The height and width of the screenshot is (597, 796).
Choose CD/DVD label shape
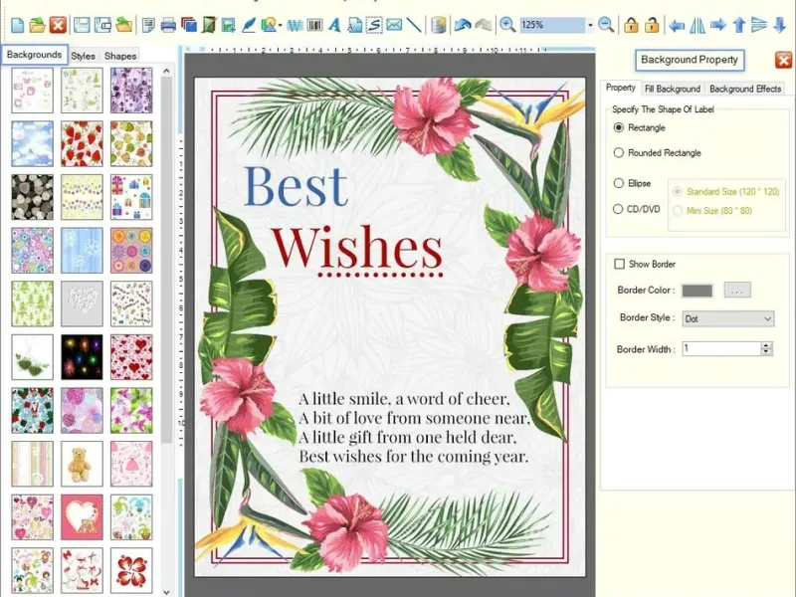618,209
